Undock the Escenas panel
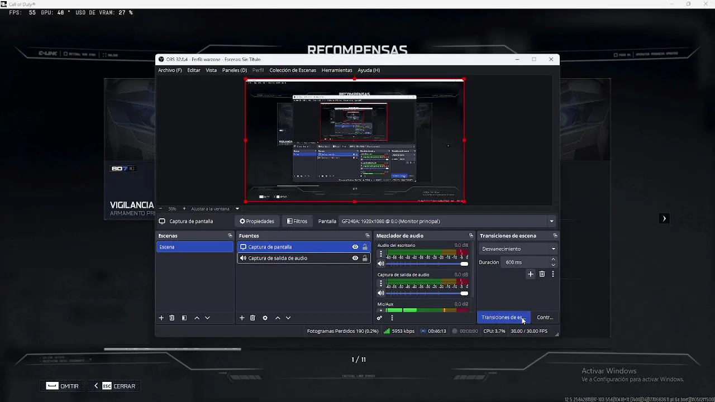715x402 pixels. [230, 236]
